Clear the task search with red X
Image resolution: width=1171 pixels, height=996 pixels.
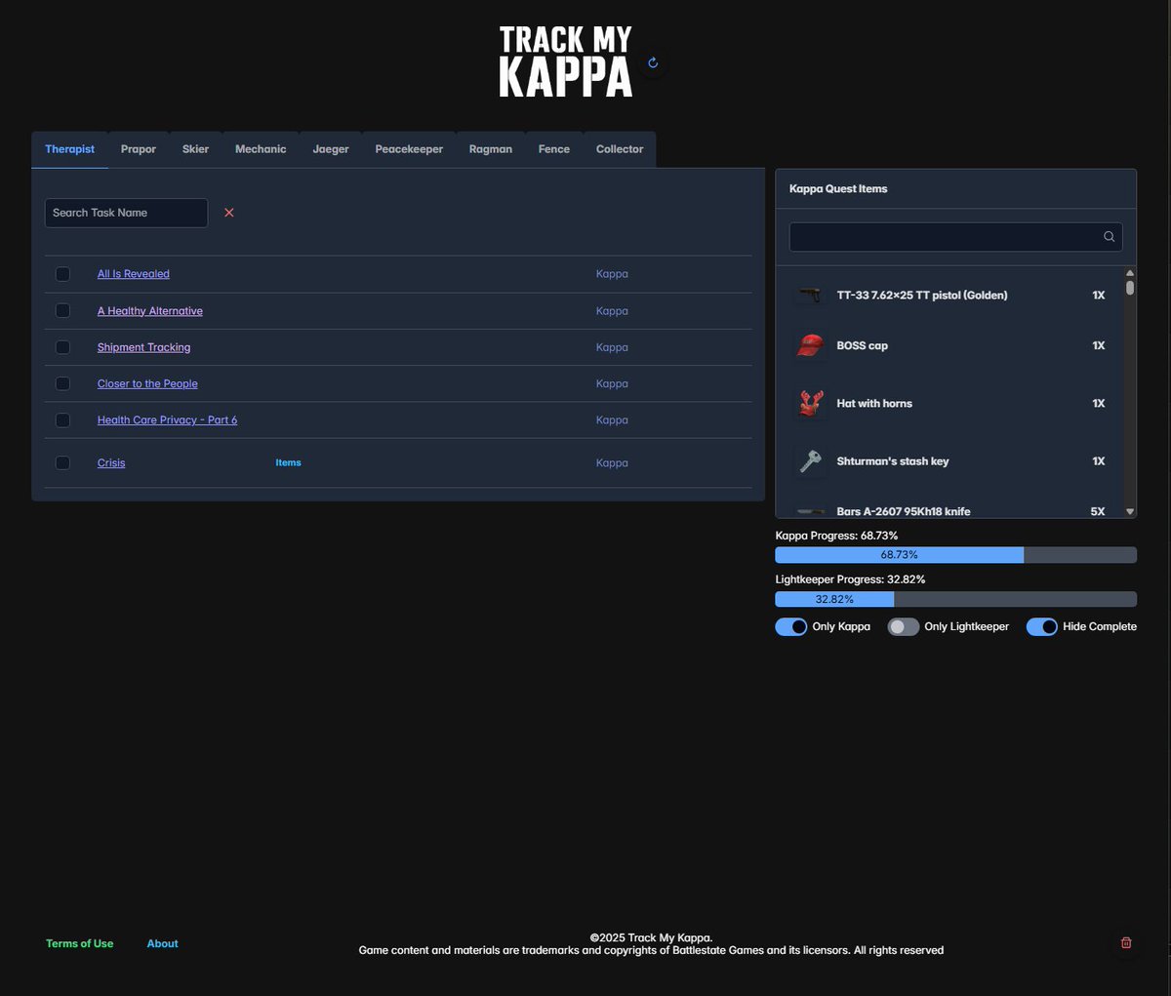(x=229, y=213)
